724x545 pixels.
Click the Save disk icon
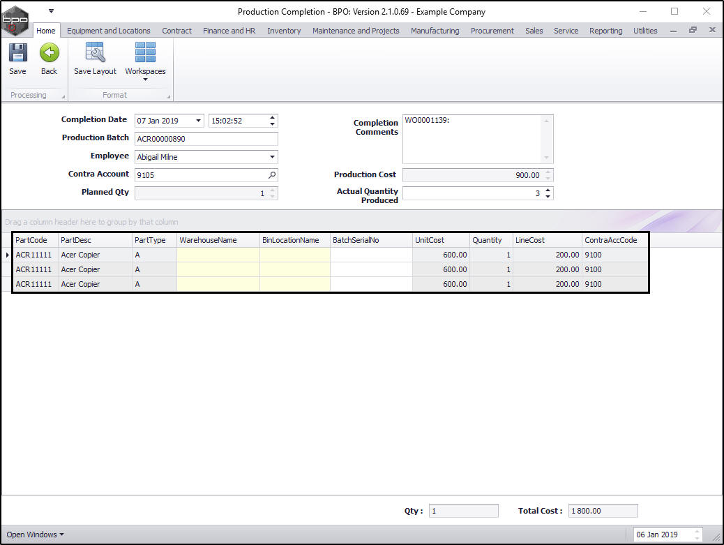(17, 53)
